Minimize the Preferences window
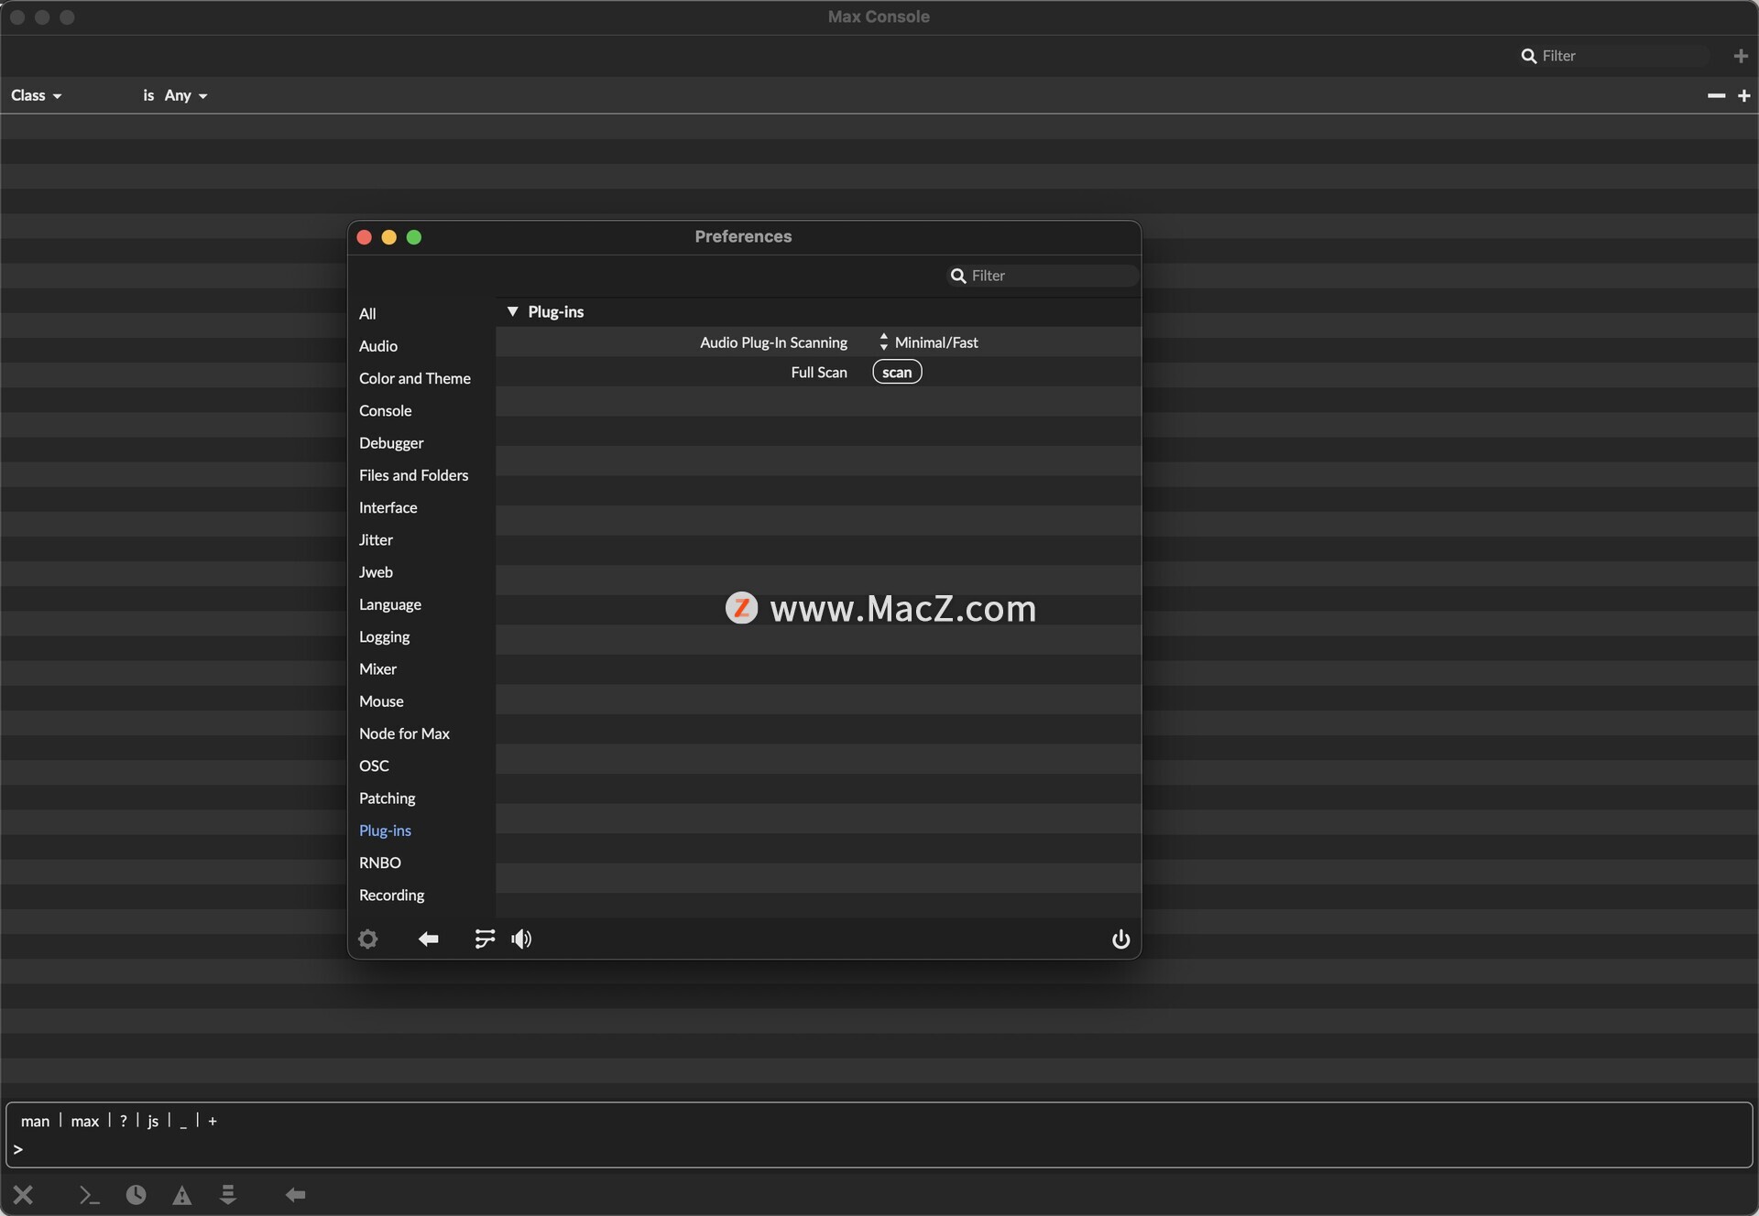The image size is (1759, 1216). tap(388, 237)
